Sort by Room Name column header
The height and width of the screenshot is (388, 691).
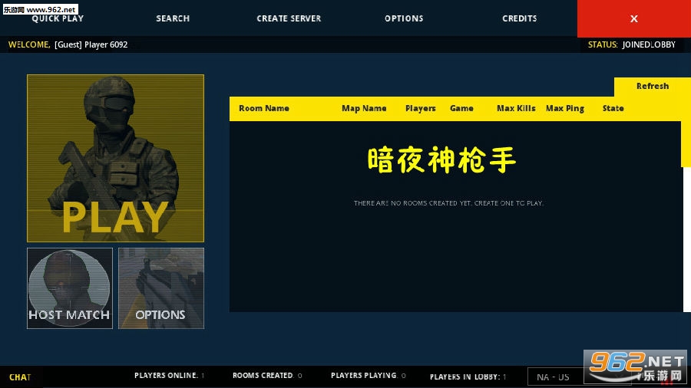tap(264, 108)
